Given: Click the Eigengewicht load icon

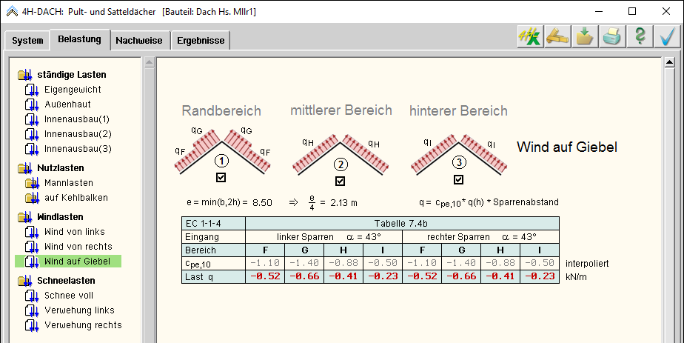Looking at the screenshot, I should [x=31, y=90].
